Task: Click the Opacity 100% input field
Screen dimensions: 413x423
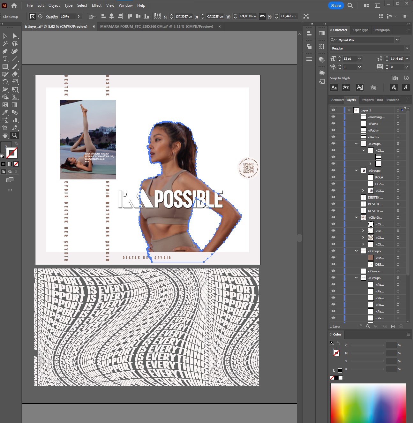Action: click(67, 17)
